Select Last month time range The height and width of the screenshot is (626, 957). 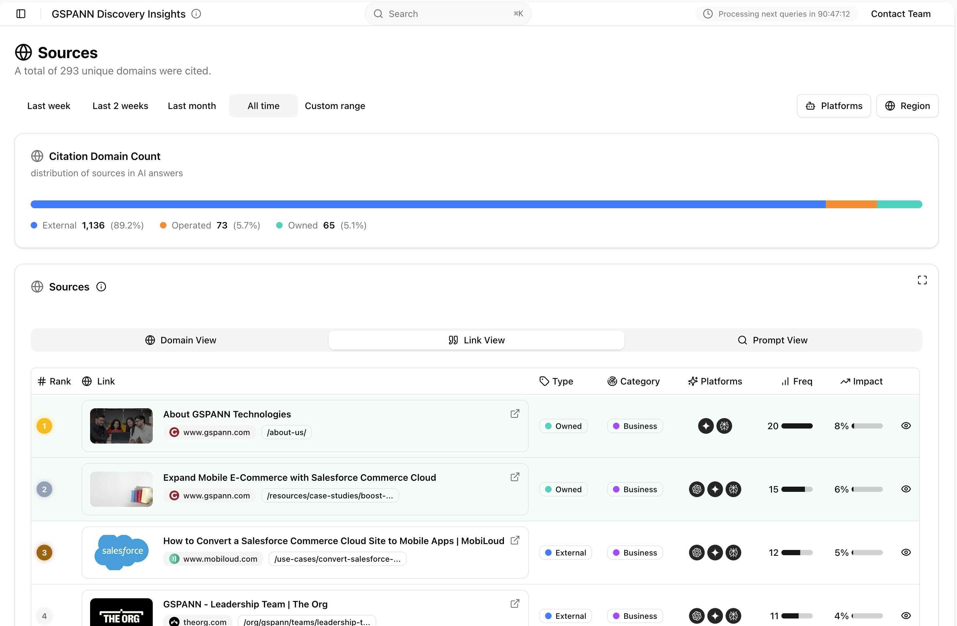tap(192, 106)
